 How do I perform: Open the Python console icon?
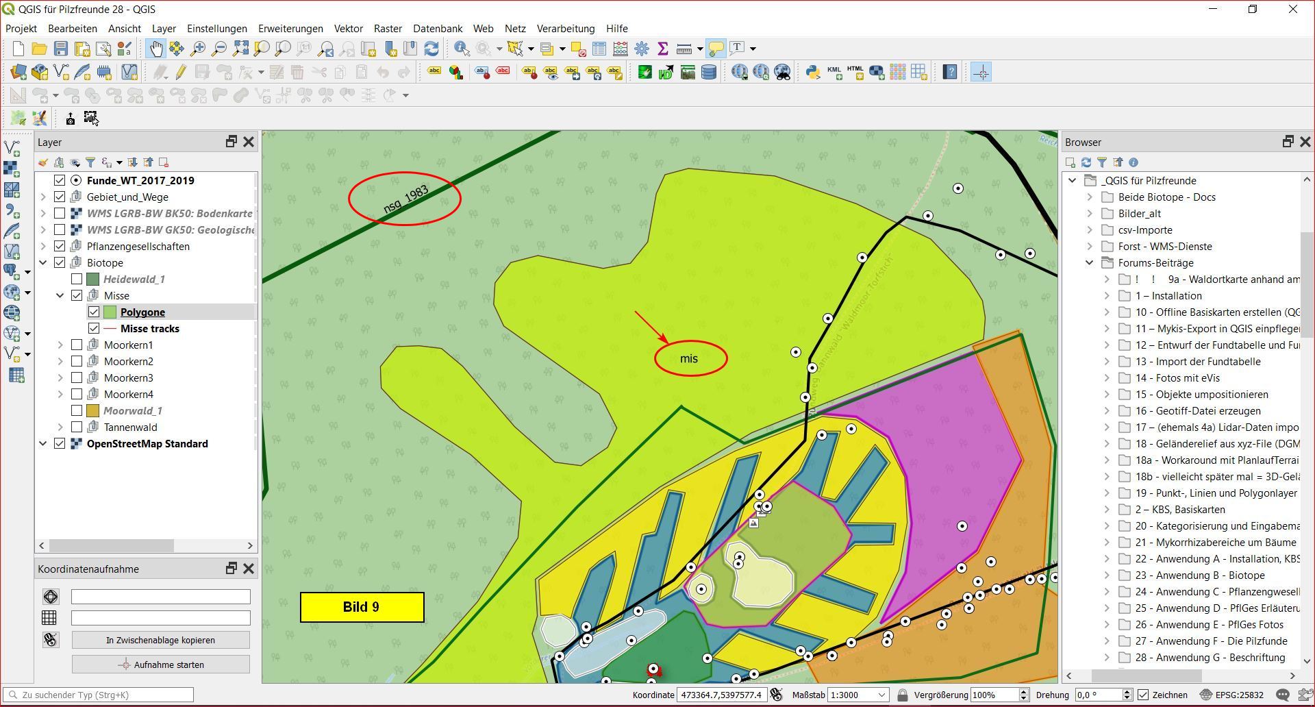pyautogui.click(x=812, y=72)
